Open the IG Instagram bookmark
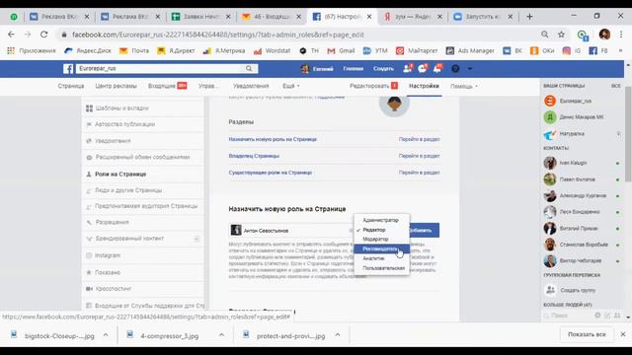 (572, 50)
